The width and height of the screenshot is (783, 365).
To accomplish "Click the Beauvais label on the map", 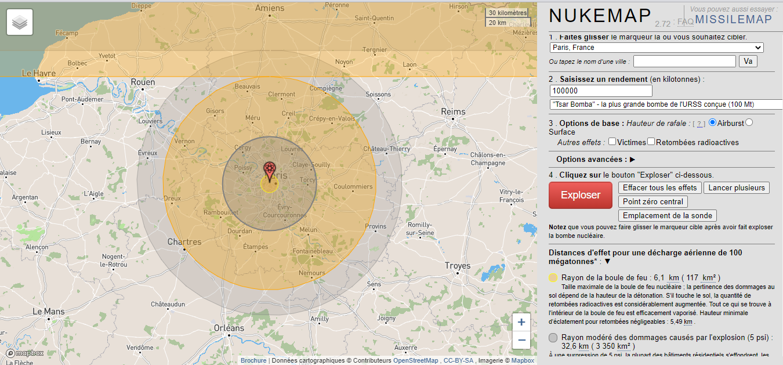I will [247, 86].
